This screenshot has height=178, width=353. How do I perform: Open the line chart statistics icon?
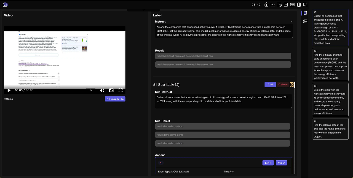(273, 5)
